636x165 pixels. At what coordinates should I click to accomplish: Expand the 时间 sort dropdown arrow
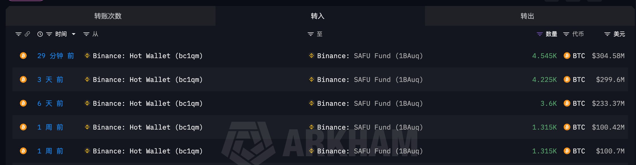pyautogui.click(x=73, y=34)
